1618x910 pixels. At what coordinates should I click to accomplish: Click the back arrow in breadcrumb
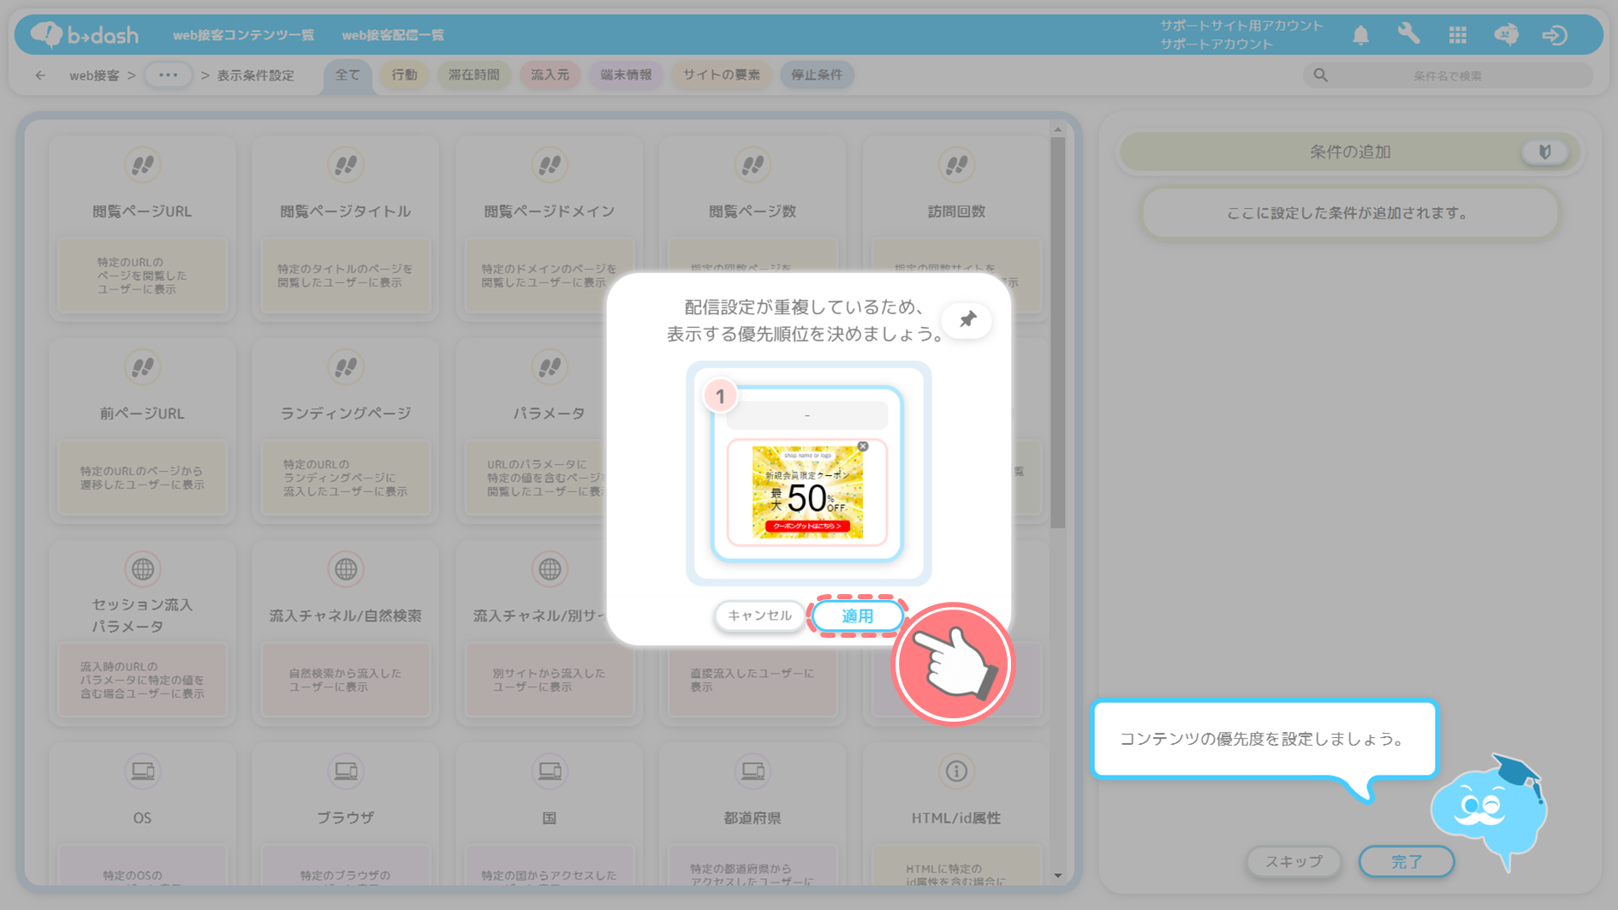tap(40, 75)
